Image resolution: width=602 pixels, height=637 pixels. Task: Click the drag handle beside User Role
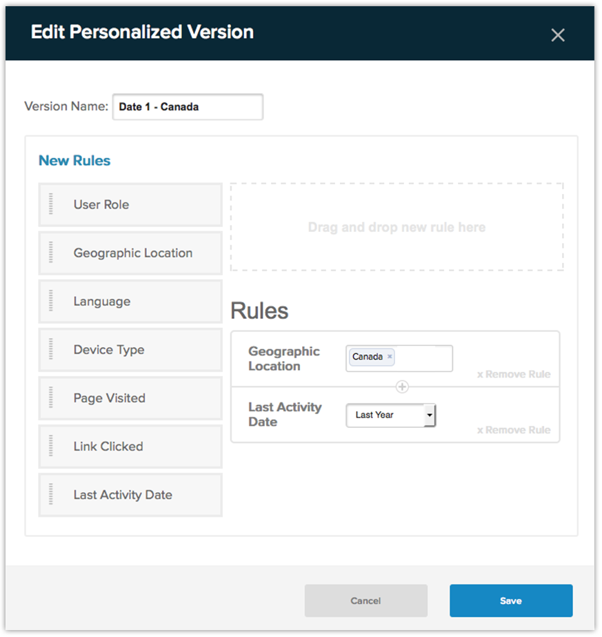click(51, 204)
